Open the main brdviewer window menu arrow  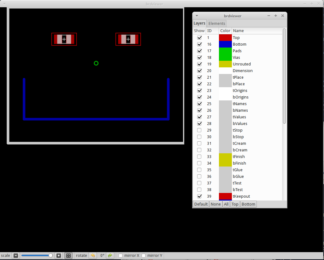[4, 4]
